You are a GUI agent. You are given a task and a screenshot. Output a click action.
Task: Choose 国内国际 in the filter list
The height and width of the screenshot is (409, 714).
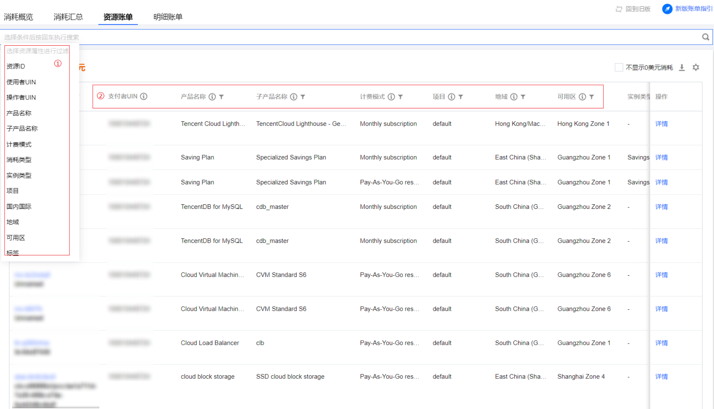point(19,207)
